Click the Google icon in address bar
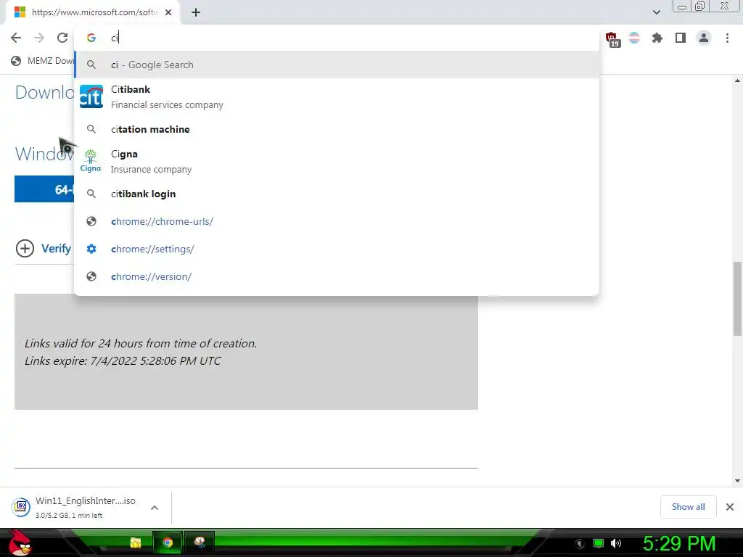743x557 pixels. 91,38
